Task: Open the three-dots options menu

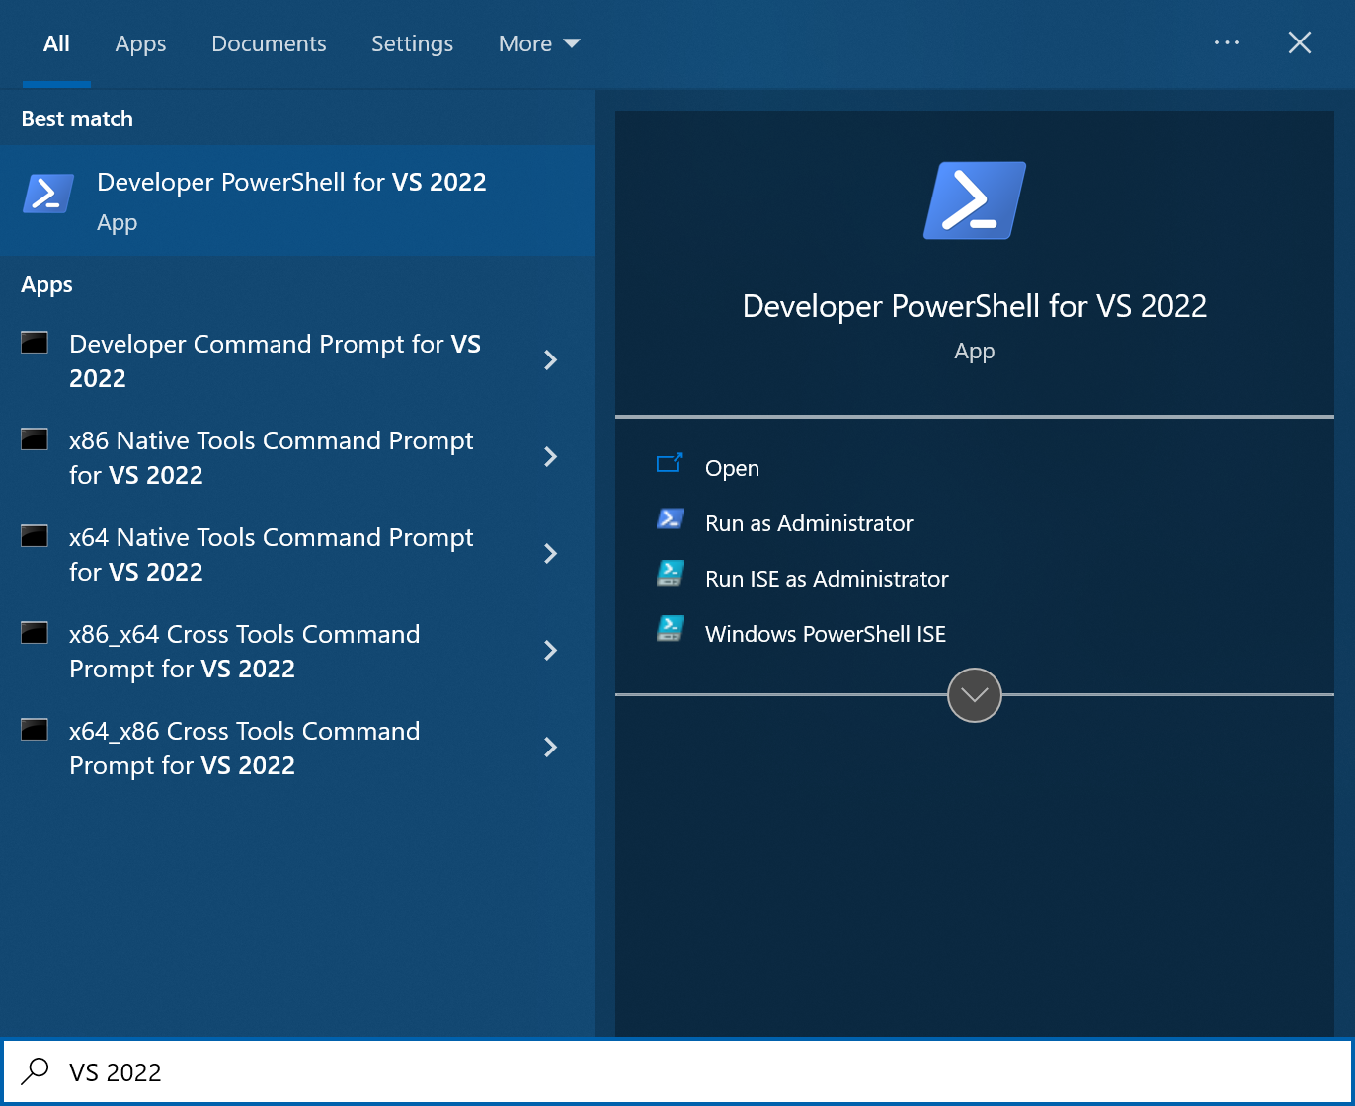Action: [1227, 42]
